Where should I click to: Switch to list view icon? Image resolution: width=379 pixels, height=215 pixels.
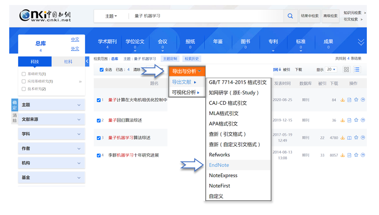tap(357, 70)
